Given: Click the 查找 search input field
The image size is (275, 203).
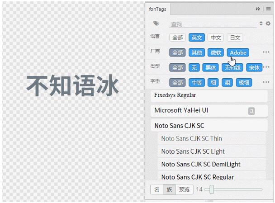Looking at the screenshot, I should coord(213,24).
